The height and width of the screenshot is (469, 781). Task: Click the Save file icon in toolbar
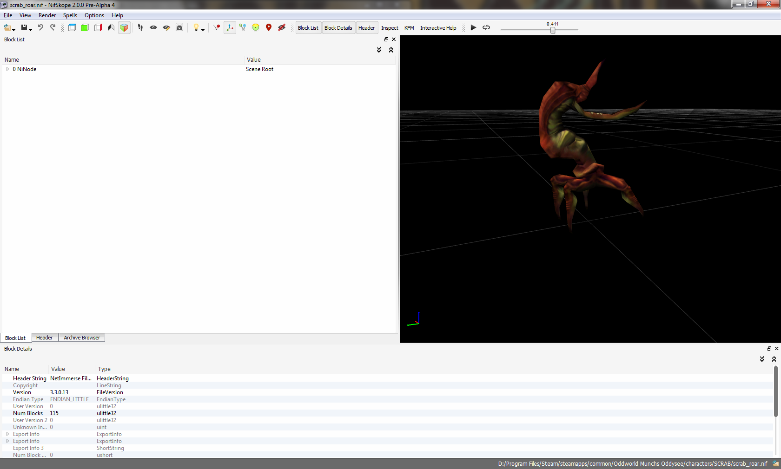pos(24,28)
